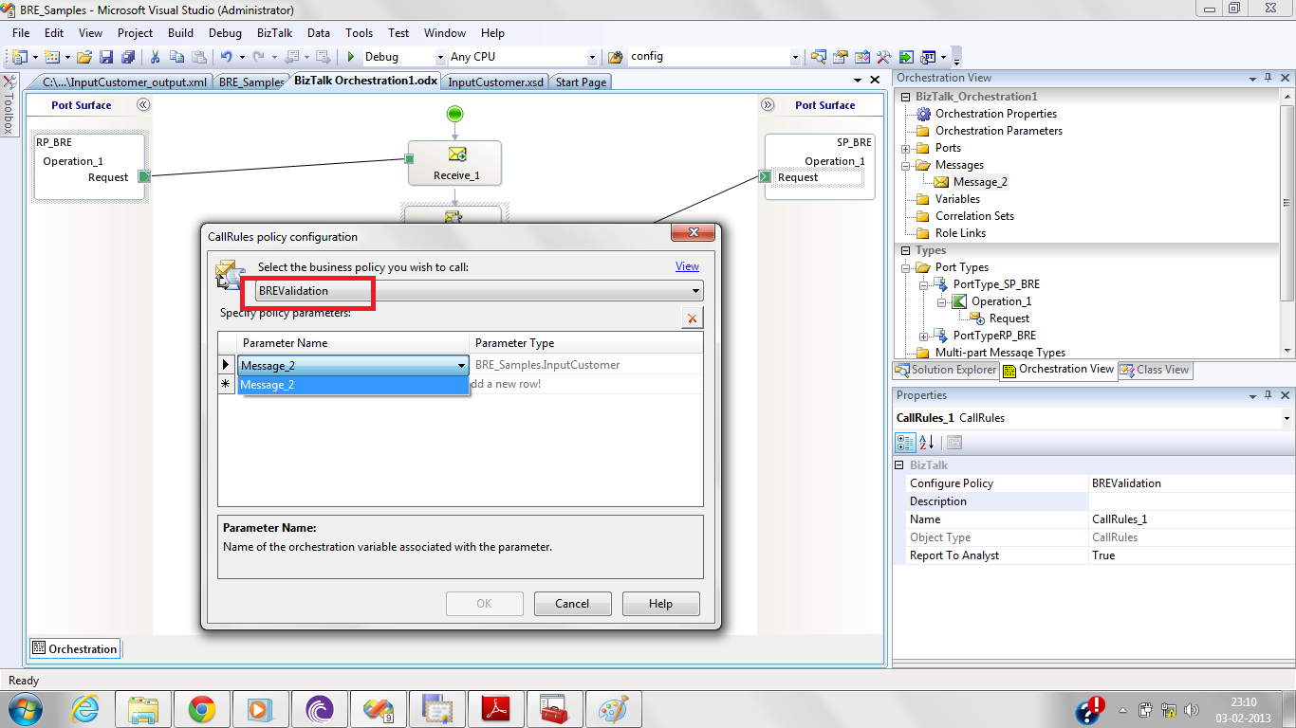This screenshot has width=1296, height=728.
Task: Open the BizTalk menu
Action: (x=274, y=32)
